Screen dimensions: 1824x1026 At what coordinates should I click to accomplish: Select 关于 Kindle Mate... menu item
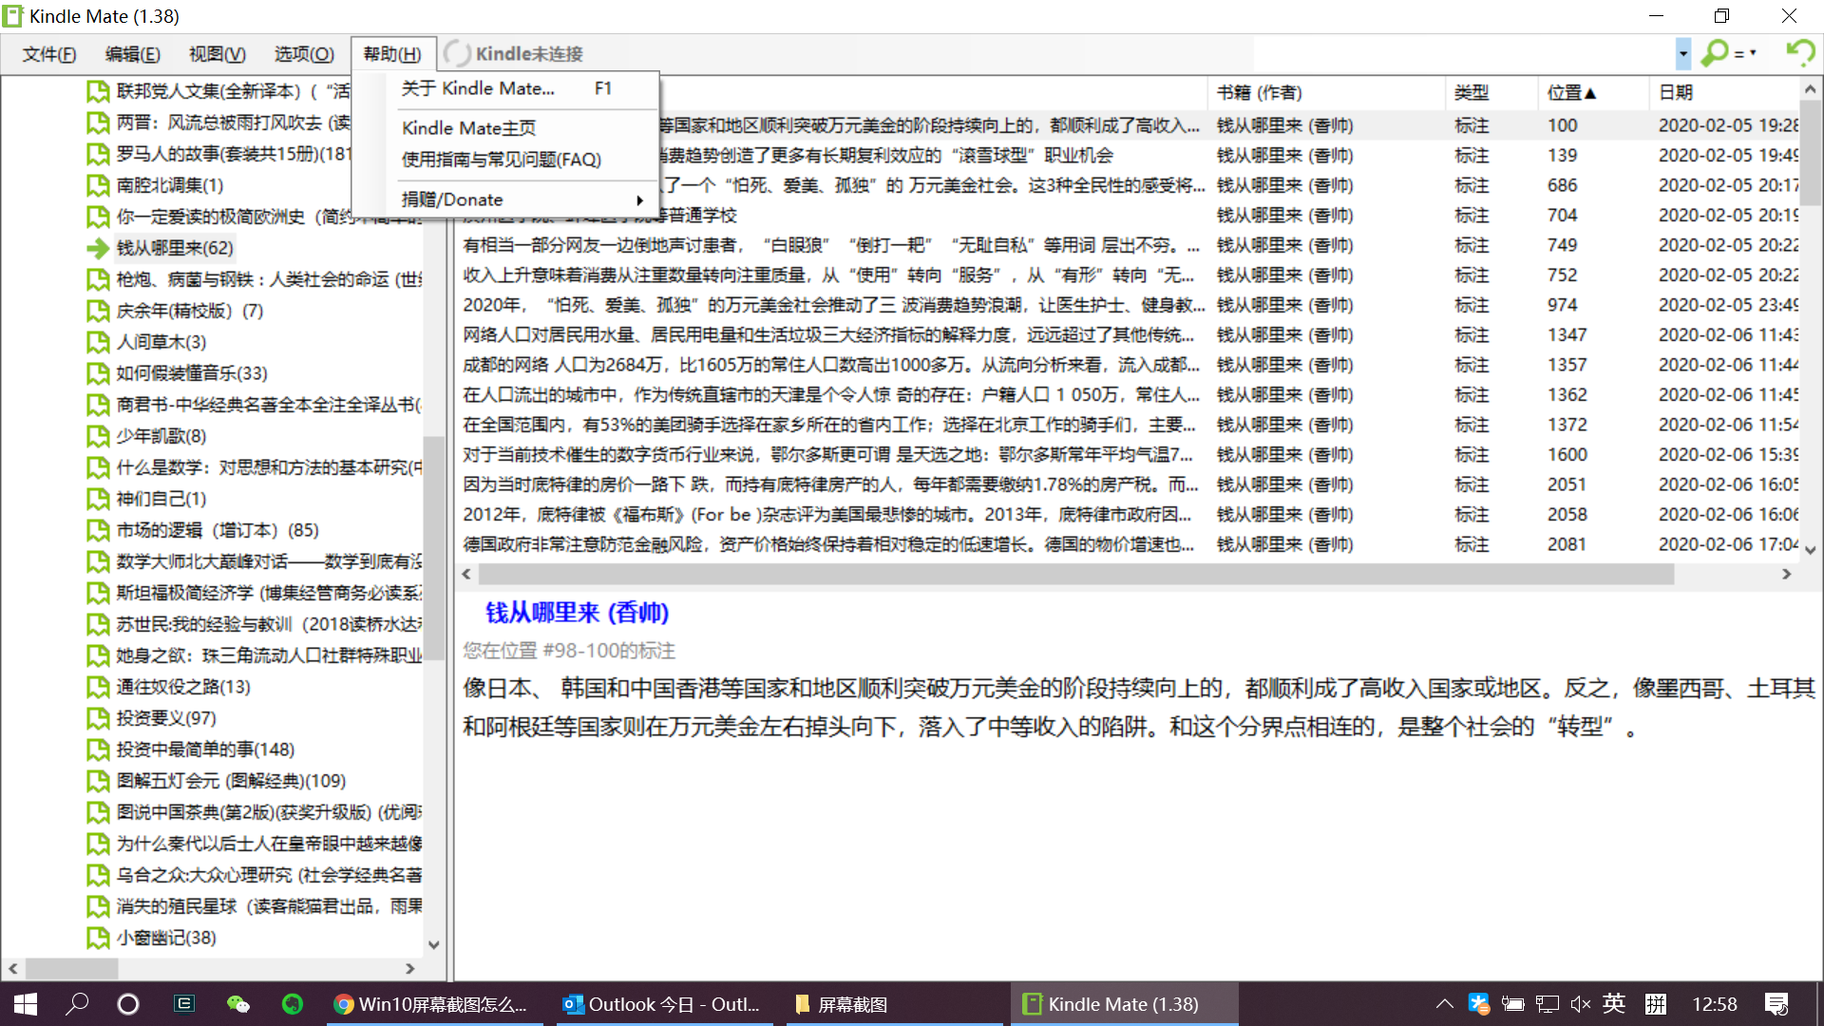[x=478, y=88]
